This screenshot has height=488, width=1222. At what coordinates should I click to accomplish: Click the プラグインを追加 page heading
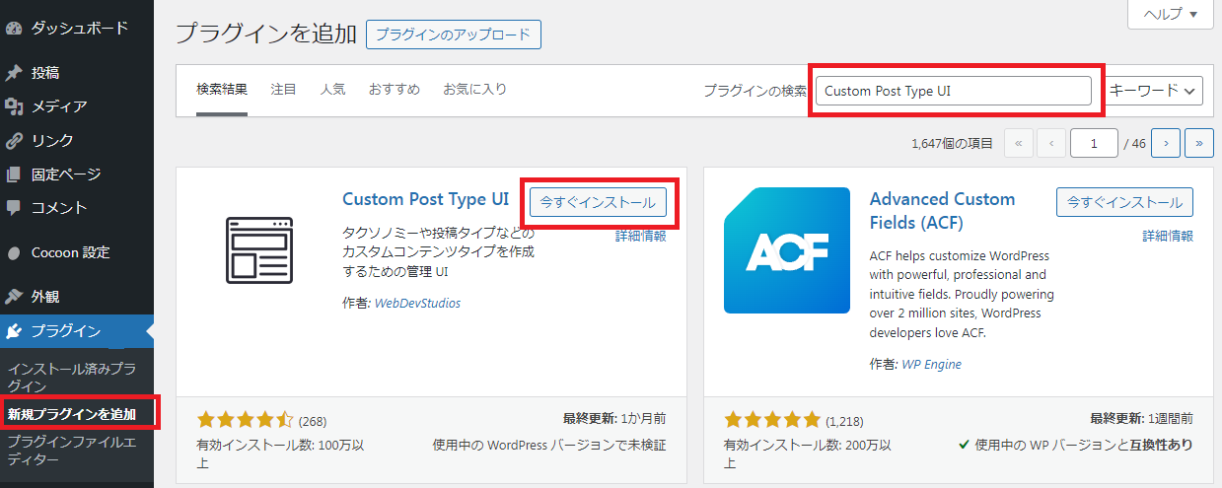[x=265, y=34]
